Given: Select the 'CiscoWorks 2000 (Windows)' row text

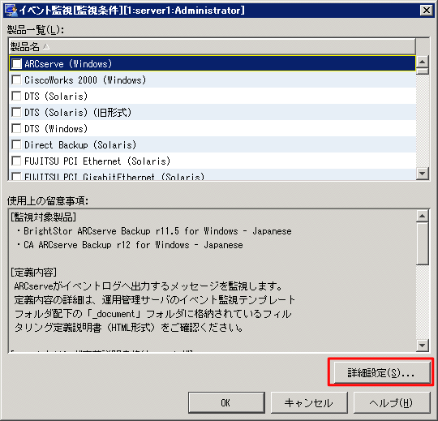Looking at the screenshot, I should (x=85, y=80).
